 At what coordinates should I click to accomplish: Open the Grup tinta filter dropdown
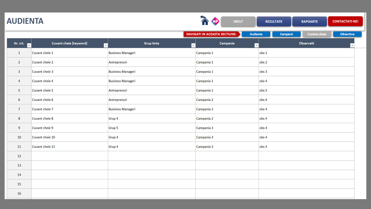[193, 46]
